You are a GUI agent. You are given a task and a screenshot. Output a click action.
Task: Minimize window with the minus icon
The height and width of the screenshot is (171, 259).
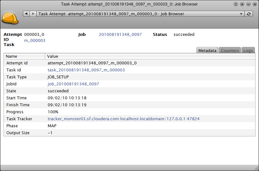point(248,4)
